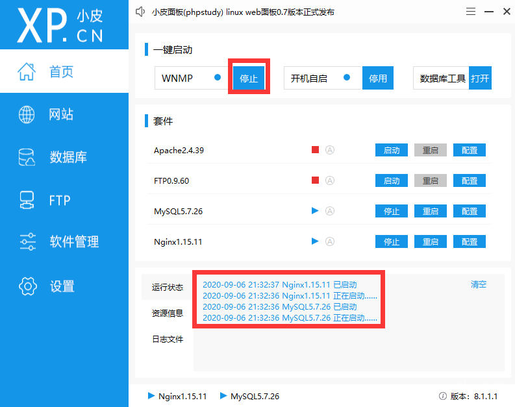
Task: Stop WNMP with 停止 button
Action: [249, 78]
